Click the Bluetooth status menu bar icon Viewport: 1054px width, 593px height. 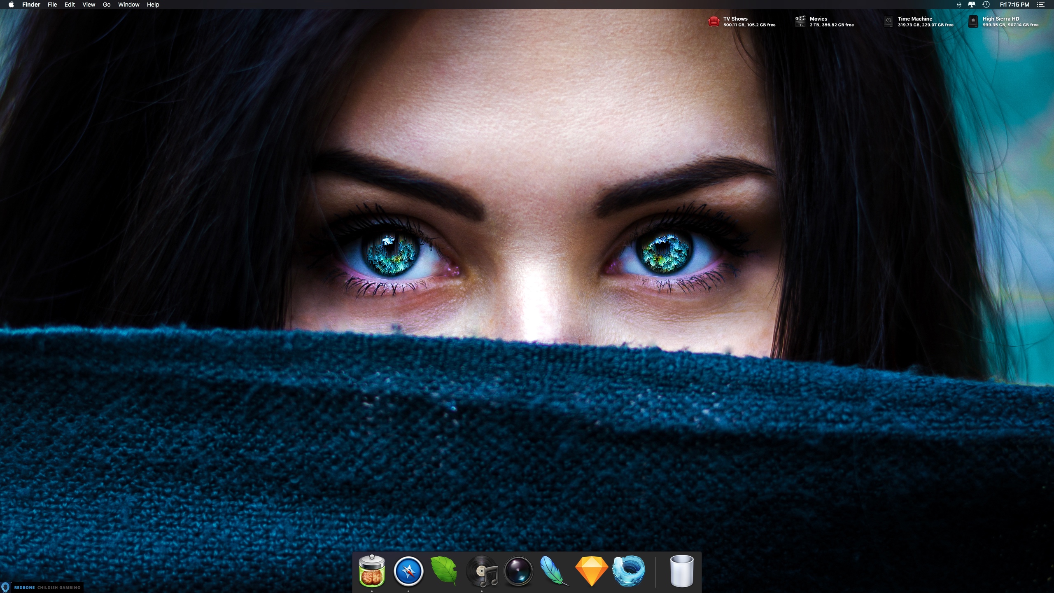click(959, 5)
